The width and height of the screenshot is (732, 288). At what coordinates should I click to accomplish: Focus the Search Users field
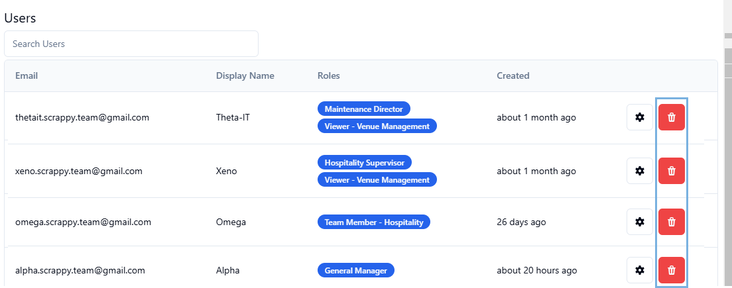(131, 44)
